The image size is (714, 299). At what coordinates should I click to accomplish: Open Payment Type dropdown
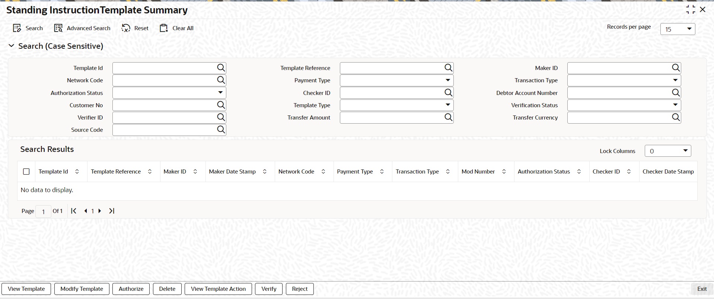(x=397, y=80)
